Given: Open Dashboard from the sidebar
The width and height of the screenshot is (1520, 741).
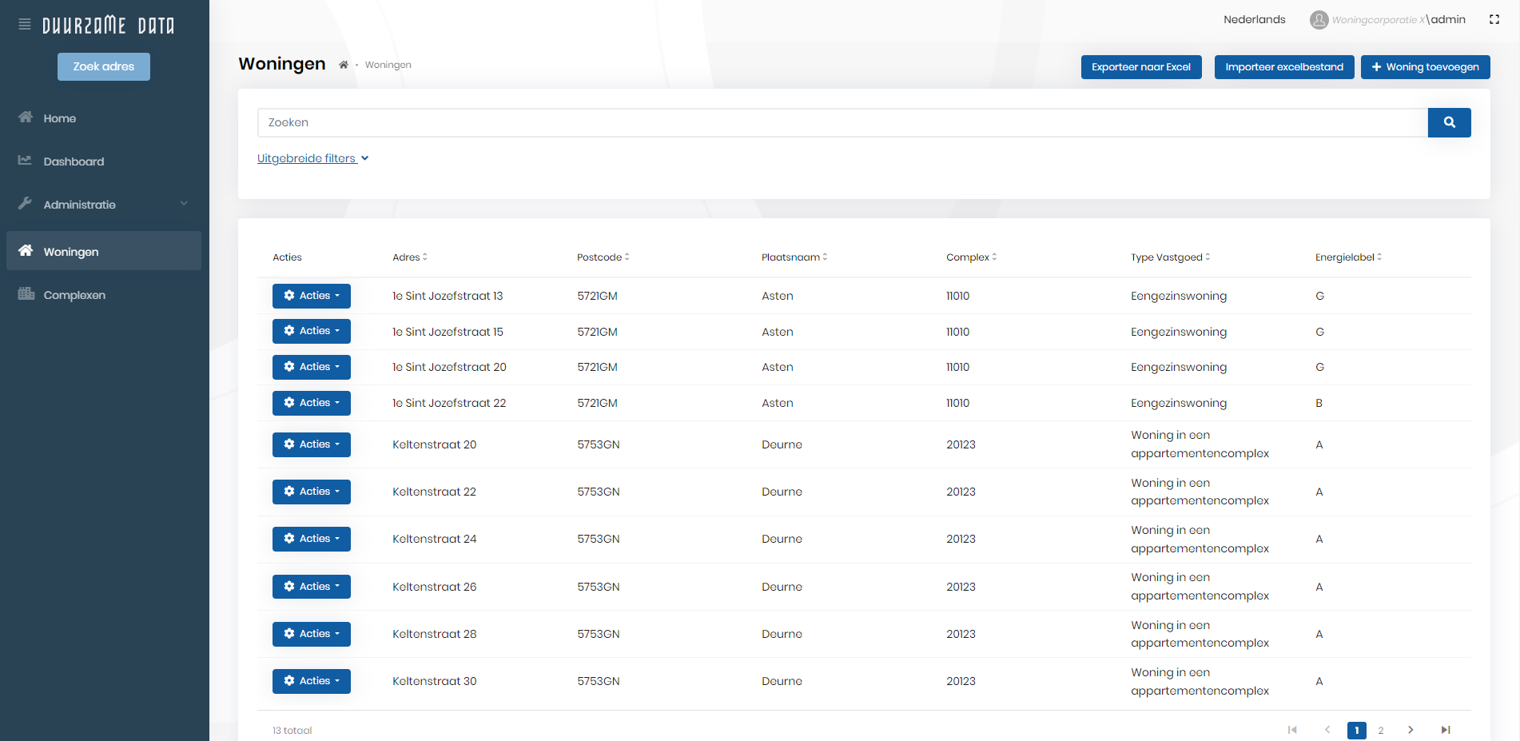Looking at the screenshot, I should point(74,161).
